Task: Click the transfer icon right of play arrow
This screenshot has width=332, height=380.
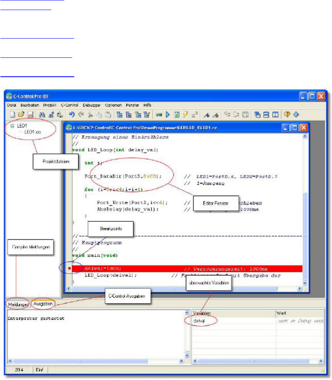Action: pos(177,114)
